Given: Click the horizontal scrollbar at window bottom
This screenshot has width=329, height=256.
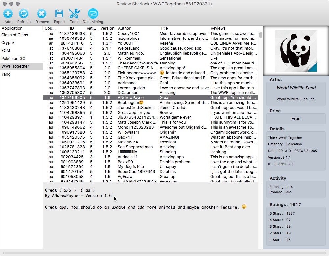Looking at the screenshot, I should tap(164, 253).
